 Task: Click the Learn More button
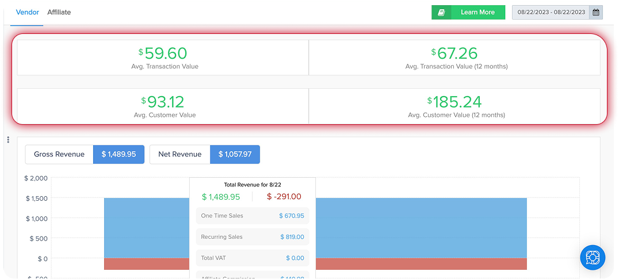477,12
